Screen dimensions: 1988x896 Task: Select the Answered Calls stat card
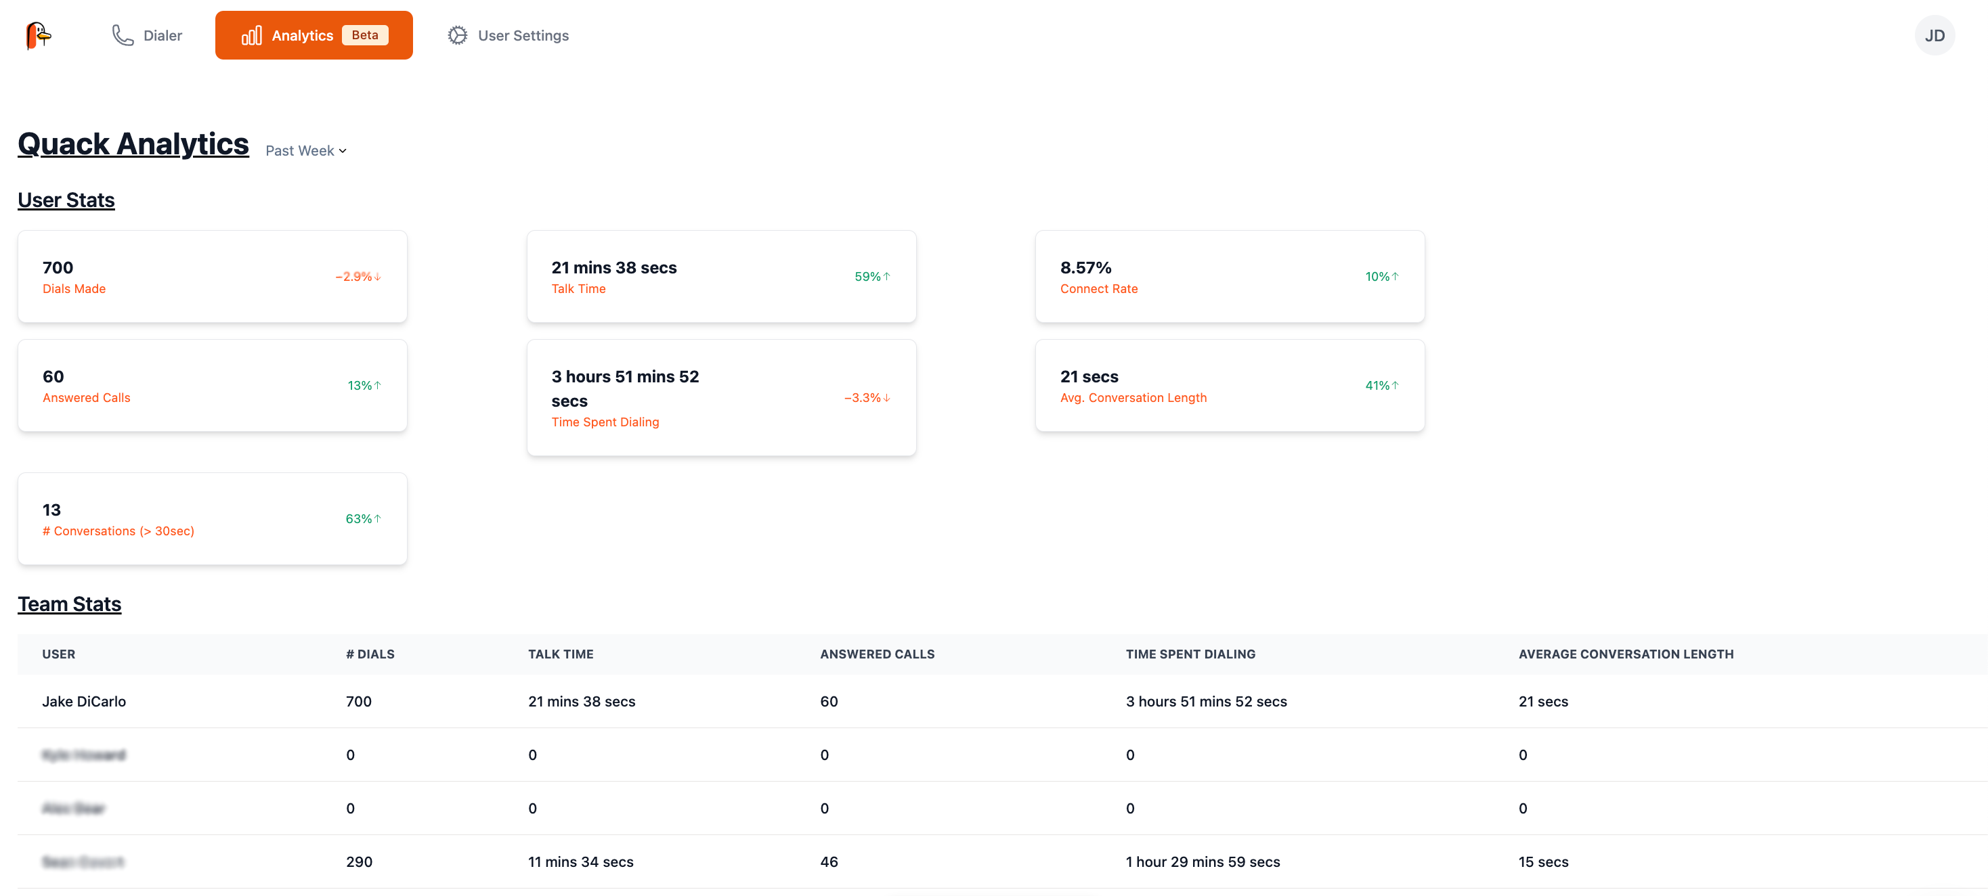pos(212,386)
